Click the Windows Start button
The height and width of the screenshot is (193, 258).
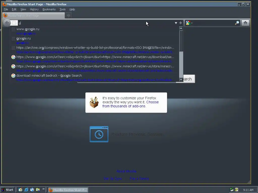tap(7, 190)
